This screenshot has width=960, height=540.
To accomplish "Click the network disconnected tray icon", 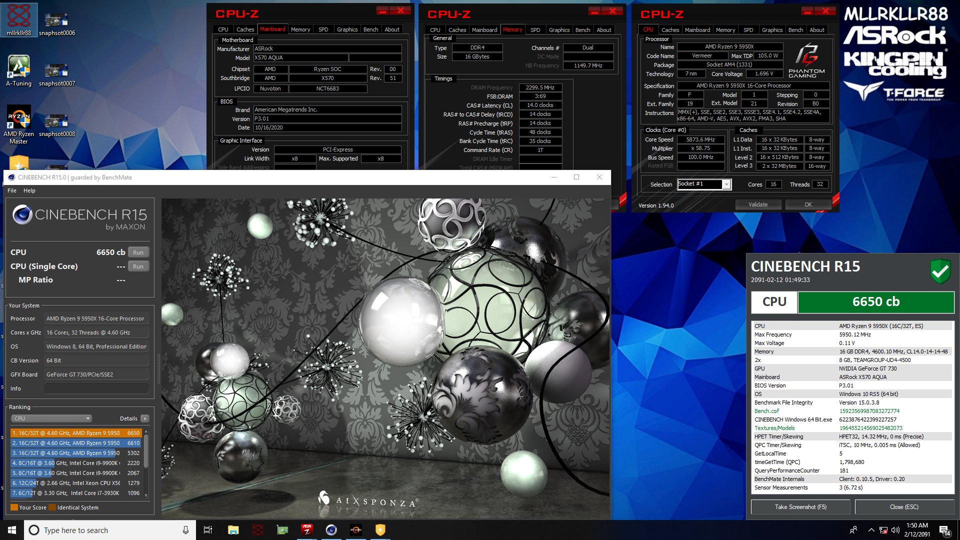I will tap(883, 530).
